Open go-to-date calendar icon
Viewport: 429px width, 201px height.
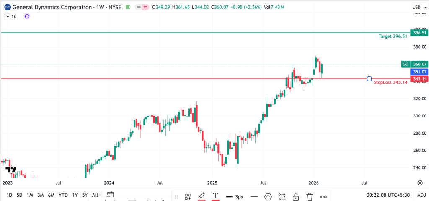click(110, 195)
